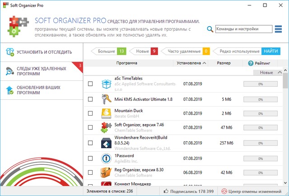Select the Mountain Duck checkbox
Screen dimensions: 289x196
[x=90, y=113]
